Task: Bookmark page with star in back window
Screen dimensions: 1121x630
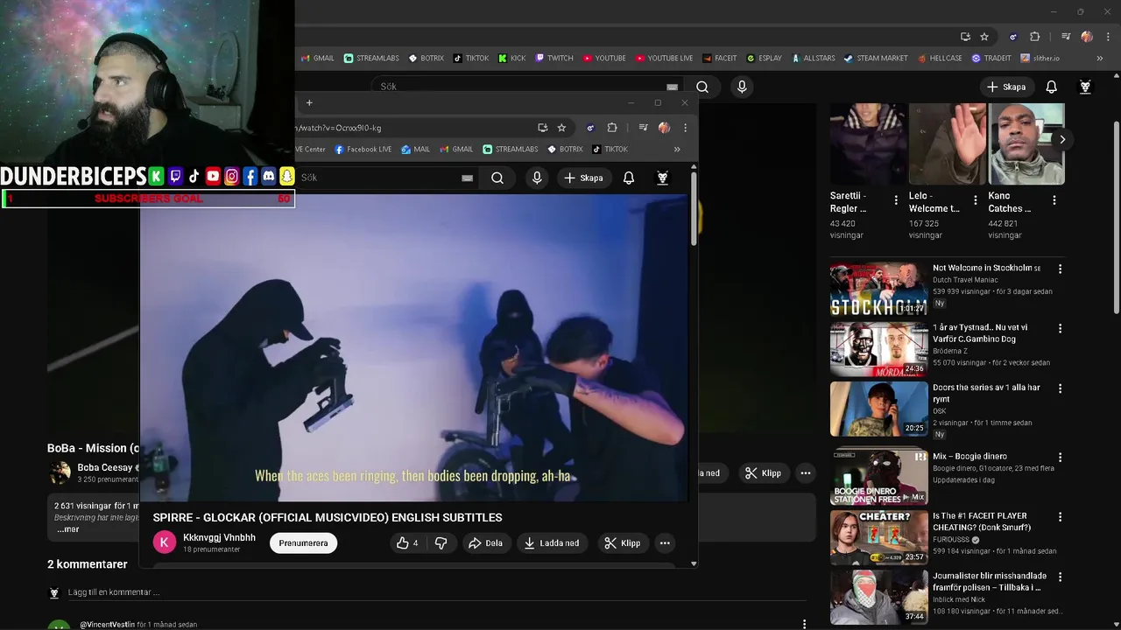Action: (984, 37)
